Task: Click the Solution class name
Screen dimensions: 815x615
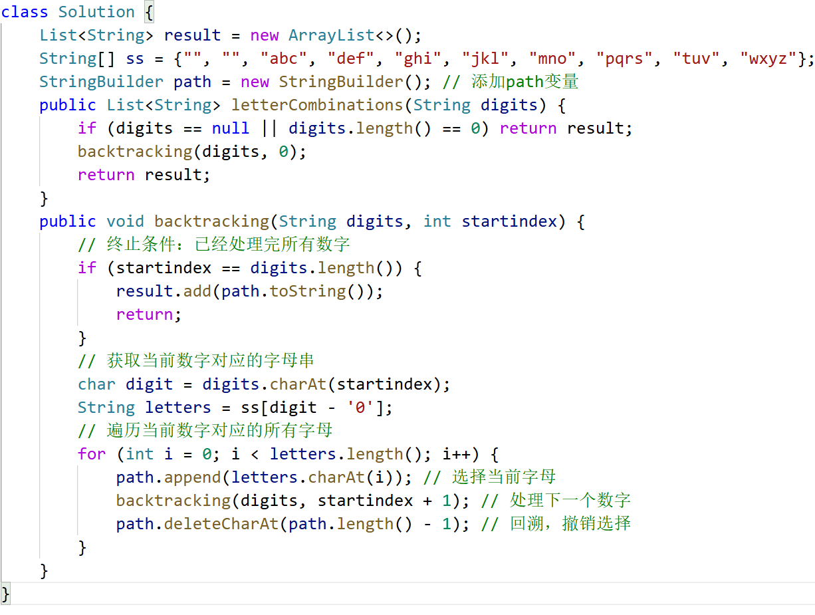Action: click(x=96, y=12)
